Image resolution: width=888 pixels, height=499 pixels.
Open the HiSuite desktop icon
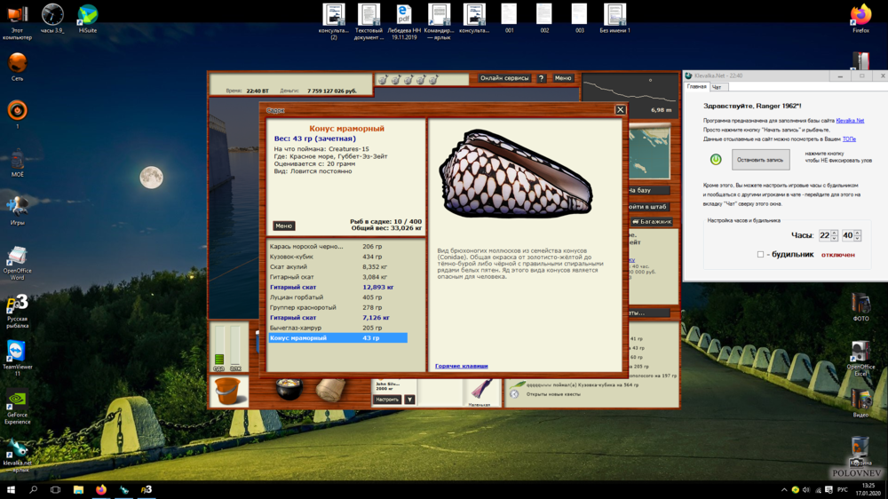tap(88, 15)
